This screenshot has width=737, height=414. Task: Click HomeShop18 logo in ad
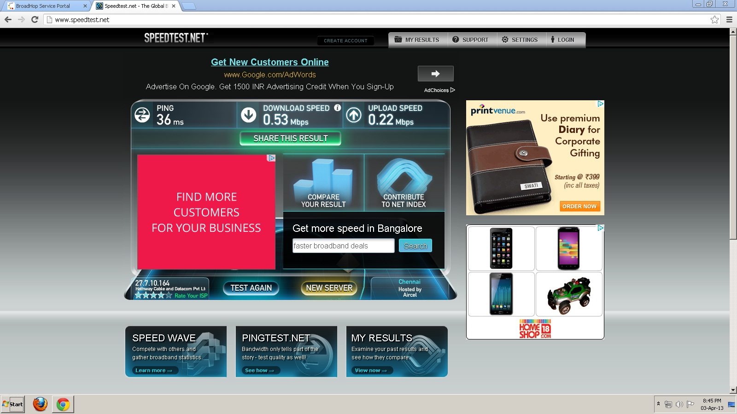535,328
